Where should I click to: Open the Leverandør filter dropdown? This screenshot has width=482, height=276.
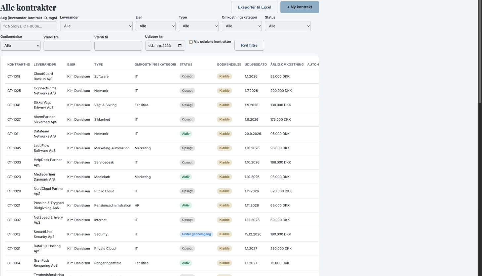(x=96, y=26)
